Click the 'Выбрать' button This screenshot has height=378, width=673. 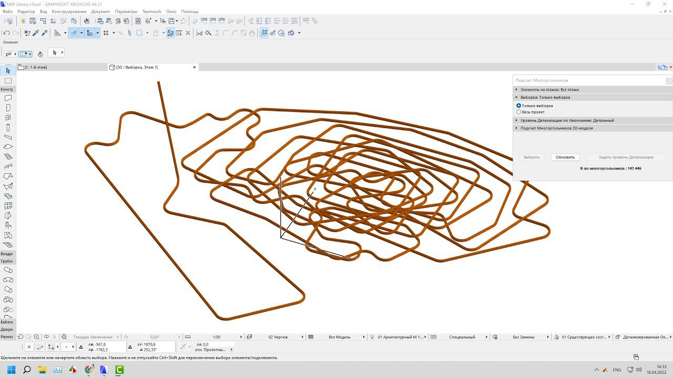click(532, 157)
